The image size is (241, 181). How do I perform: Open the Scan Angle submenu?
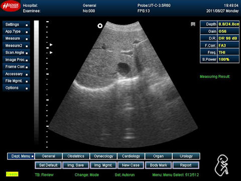coord(16,53)
